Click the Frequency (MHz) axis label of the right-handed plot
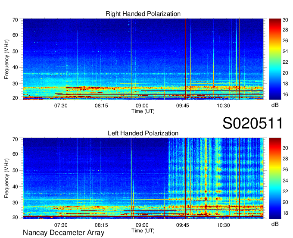Image resolution: width=293 pixels, height=238 pixels. point(6,59)
